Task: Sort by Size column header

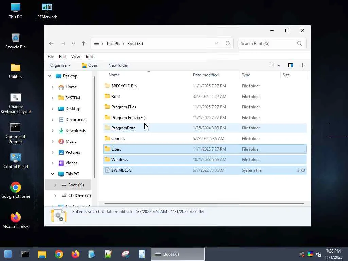Action: click(x=294, y=75)
